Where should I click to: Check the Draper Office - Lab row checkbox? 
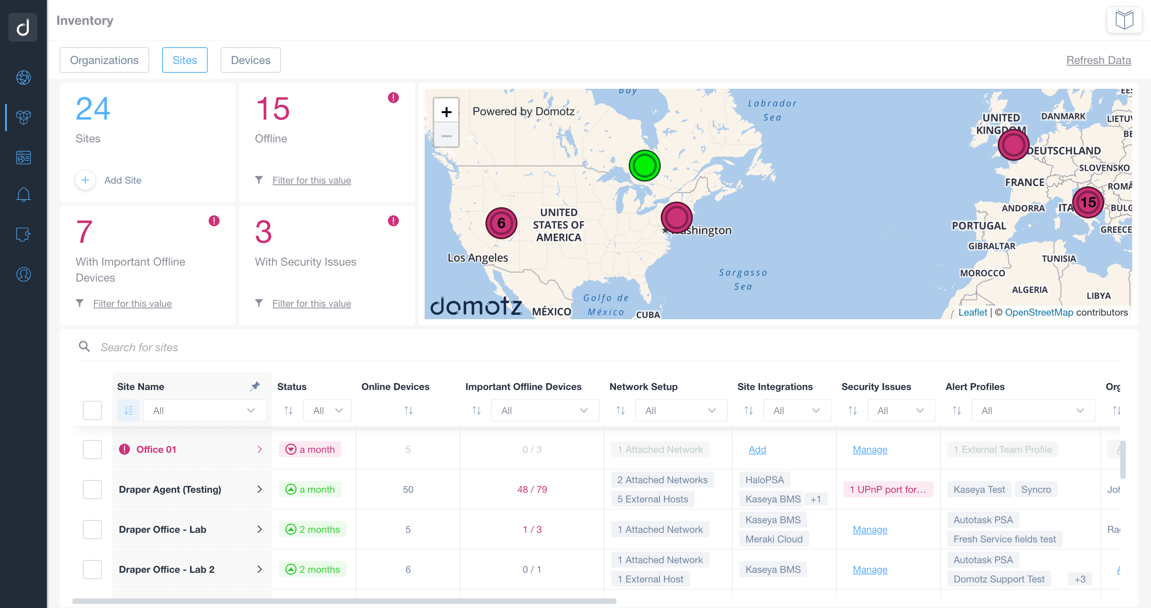[x=92, y=529]
